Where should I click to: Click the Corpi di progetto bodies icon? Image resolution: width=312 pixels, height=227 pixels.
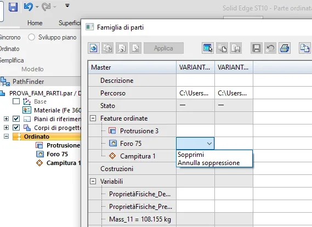[x=27, y=128]
